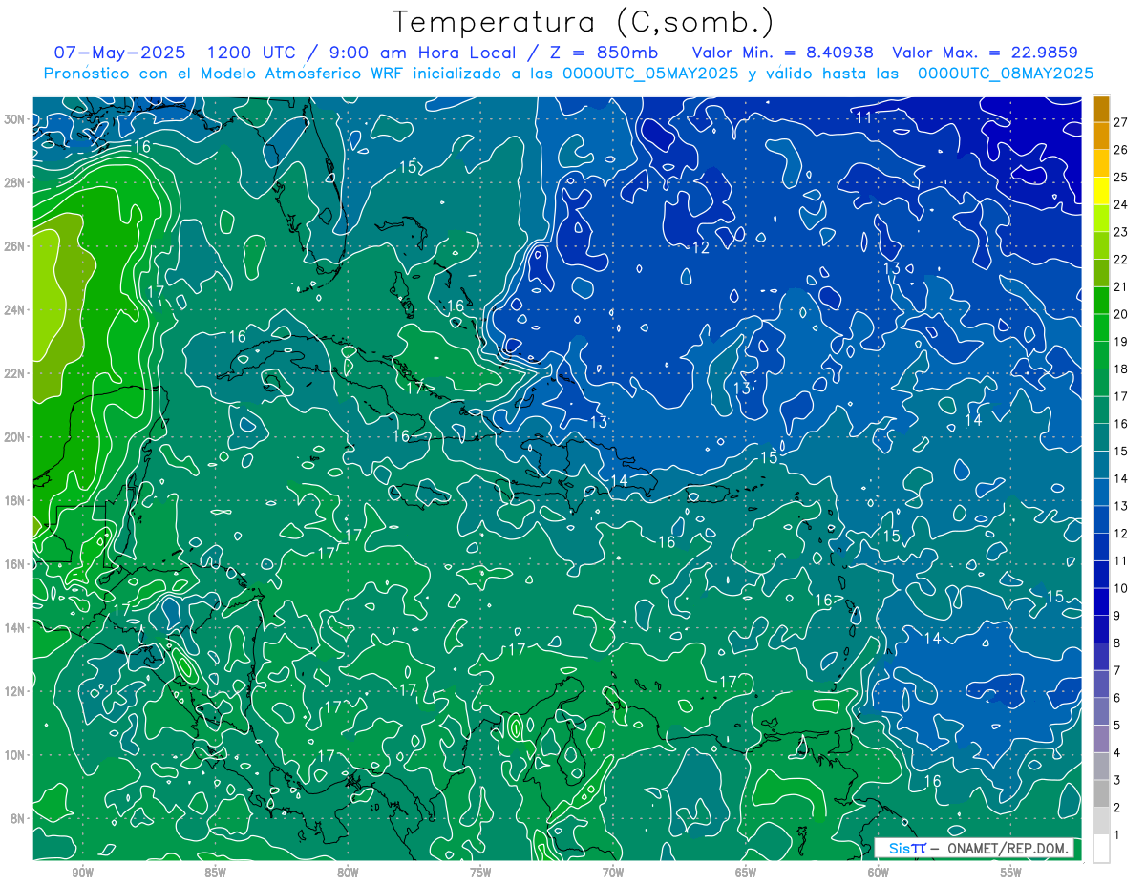
Task: Click latitude axis label "22N"
Action: 14,373
